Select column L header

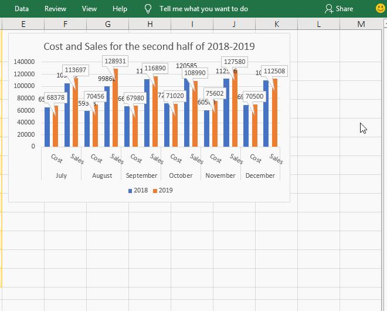[318, 24]
